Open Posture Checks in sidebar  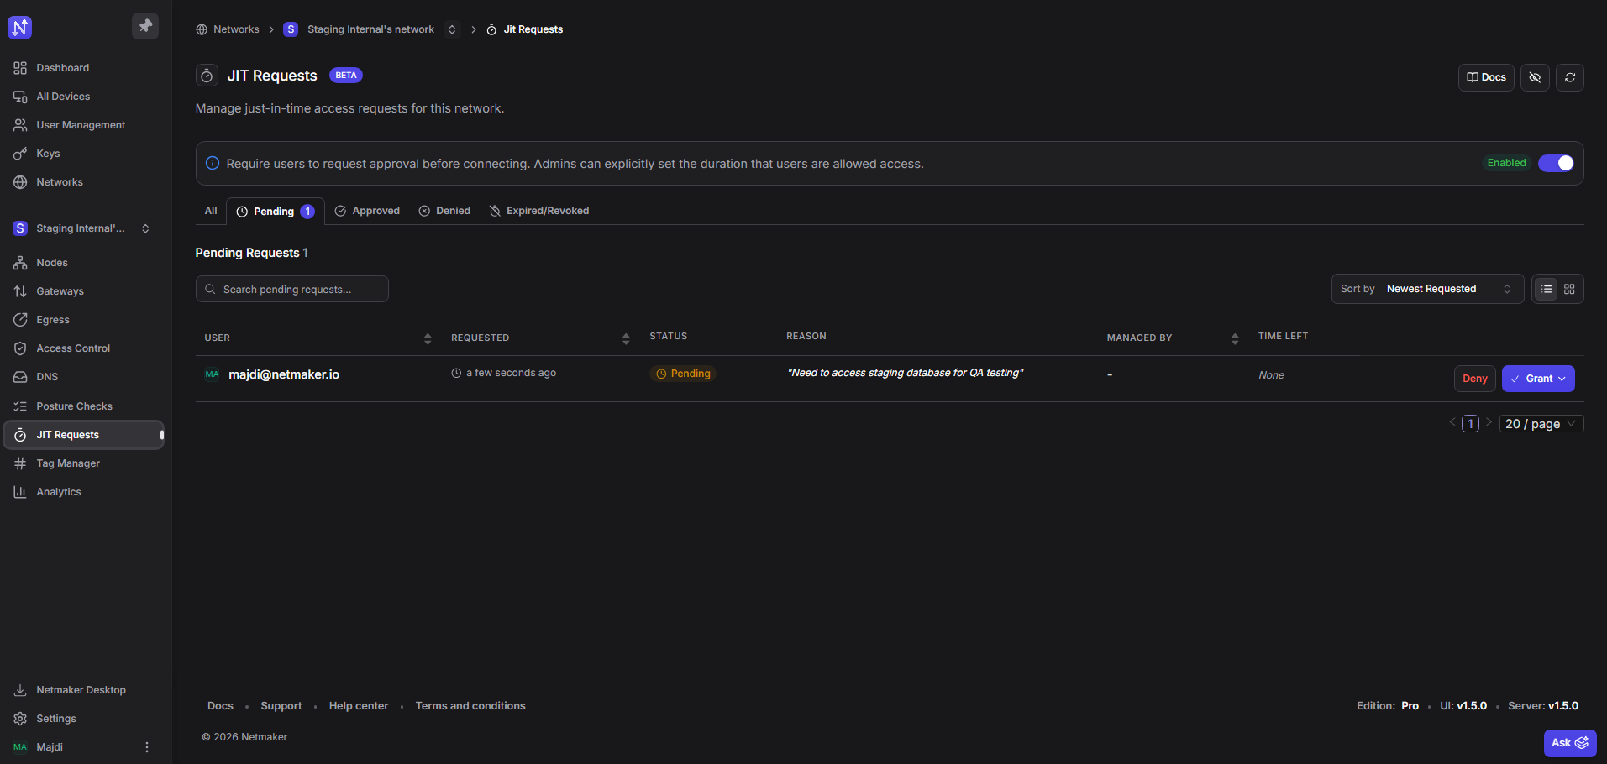click(x=74, y=406)
